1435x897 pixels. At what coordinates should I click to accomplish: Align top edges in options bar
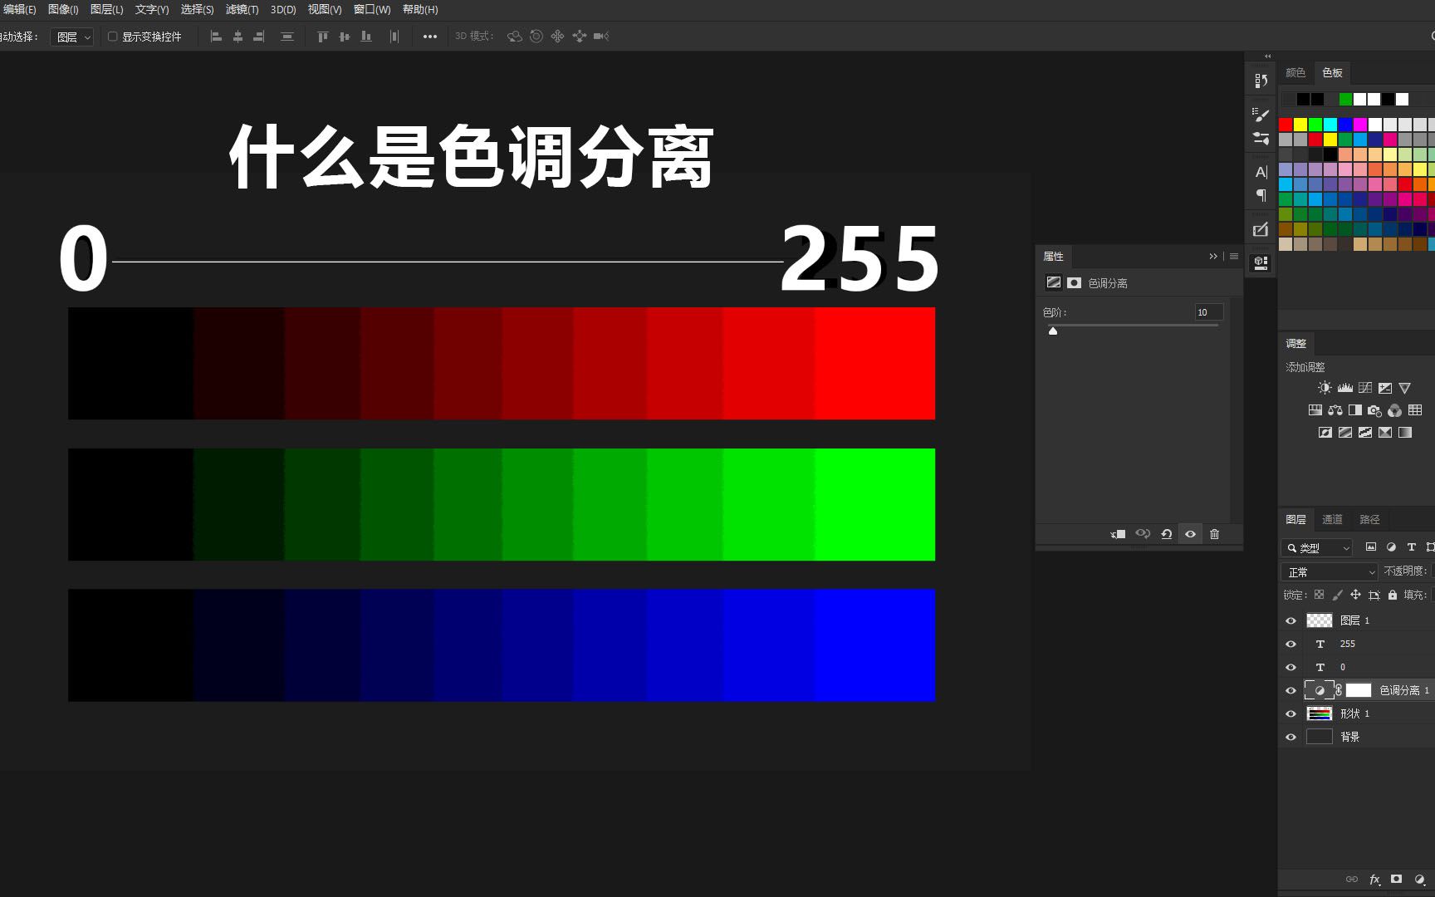pyautogui.click(x=323, y=37)
